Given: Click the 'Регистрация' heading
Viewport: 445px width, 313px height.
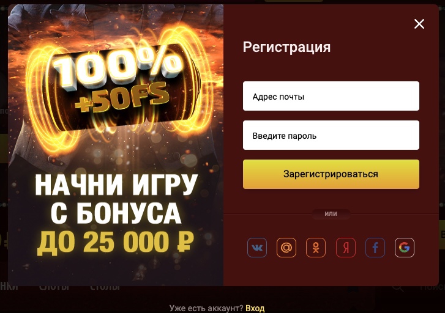Looking at the screenshot, I should (286, 47).
